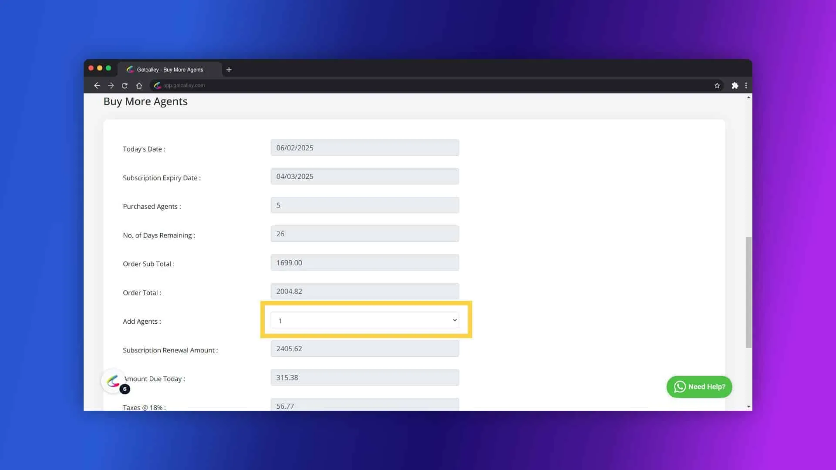Click the browser forward arrow
Screen dimensions: 836x470
click(x=111, y=86)
